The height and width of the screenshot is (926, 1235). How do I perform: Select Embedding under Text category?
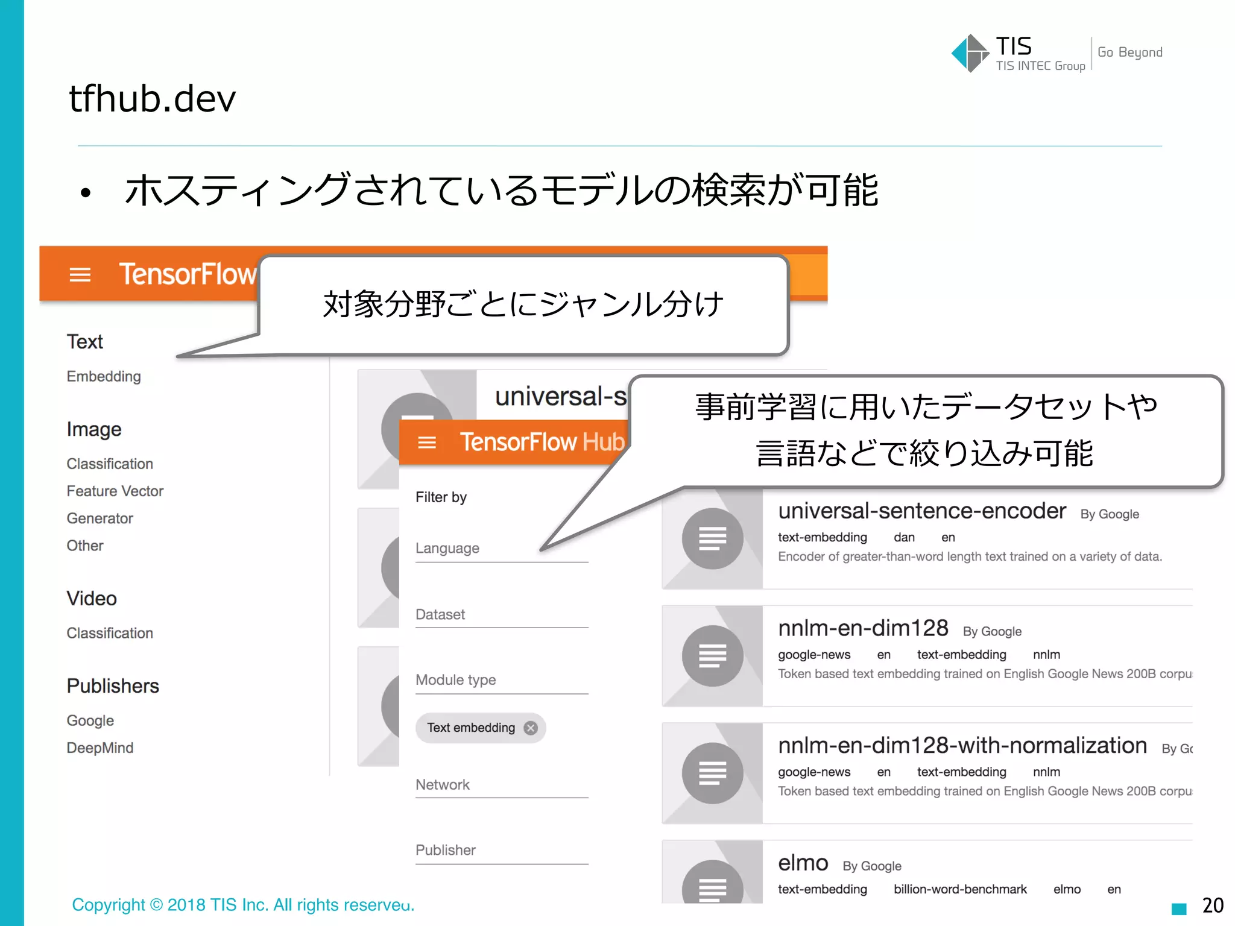click(x=104, y=376)
